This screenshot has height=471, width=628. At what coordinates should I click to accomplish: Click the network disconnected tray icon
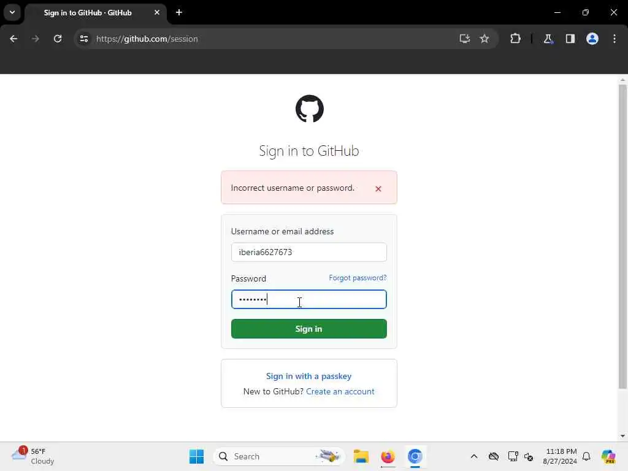[529, 456]
